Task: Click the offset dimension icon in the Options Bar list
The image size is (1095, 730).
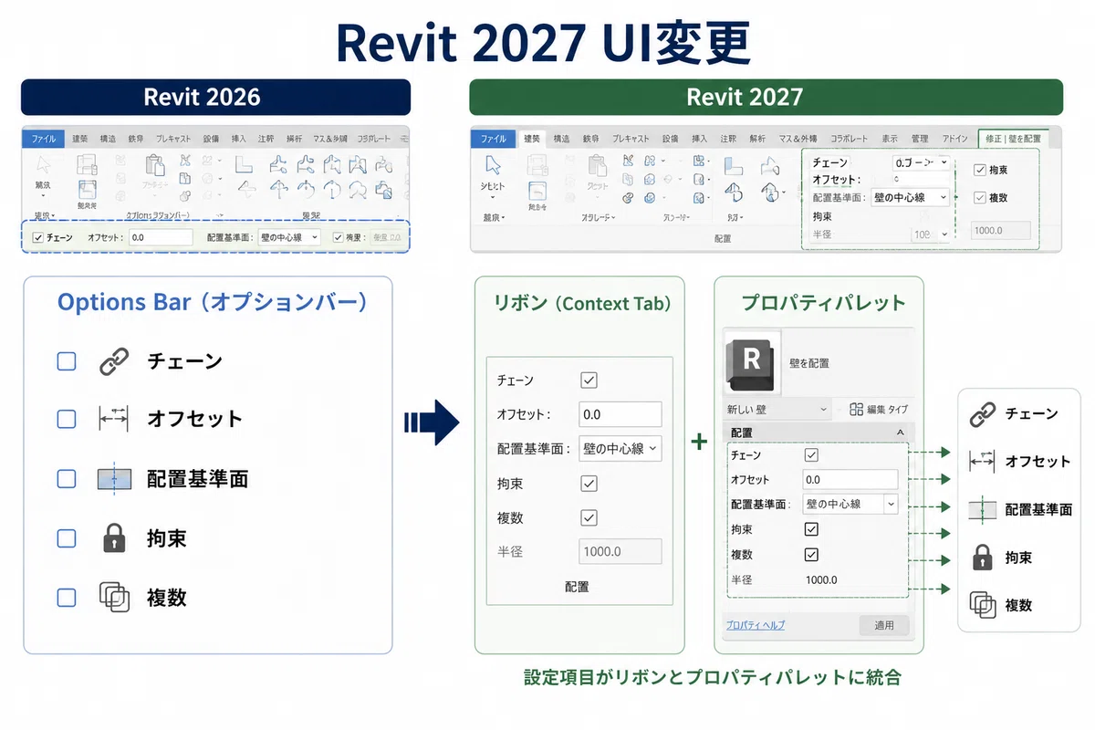Action: (115, 419)
